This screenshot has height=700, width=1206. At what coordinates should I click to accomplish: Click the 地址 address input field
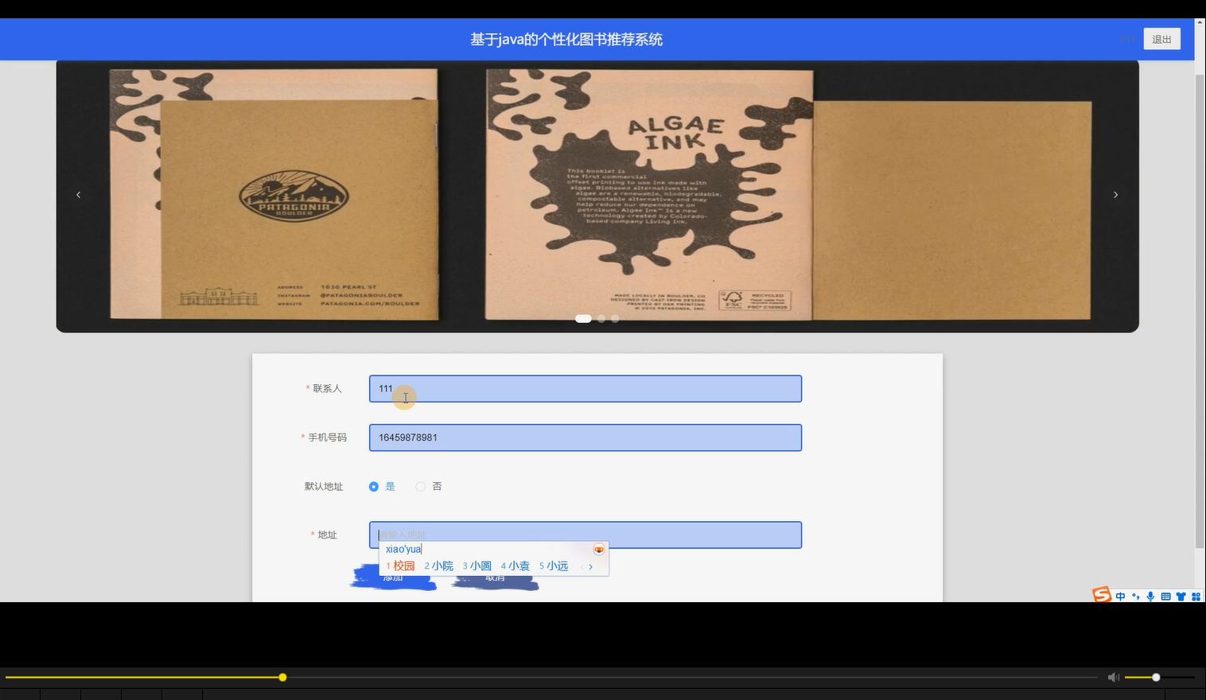(x=585, y=535)
